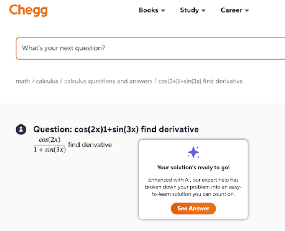Select the cos(2x) fraction formula

[x=50, y=145]
